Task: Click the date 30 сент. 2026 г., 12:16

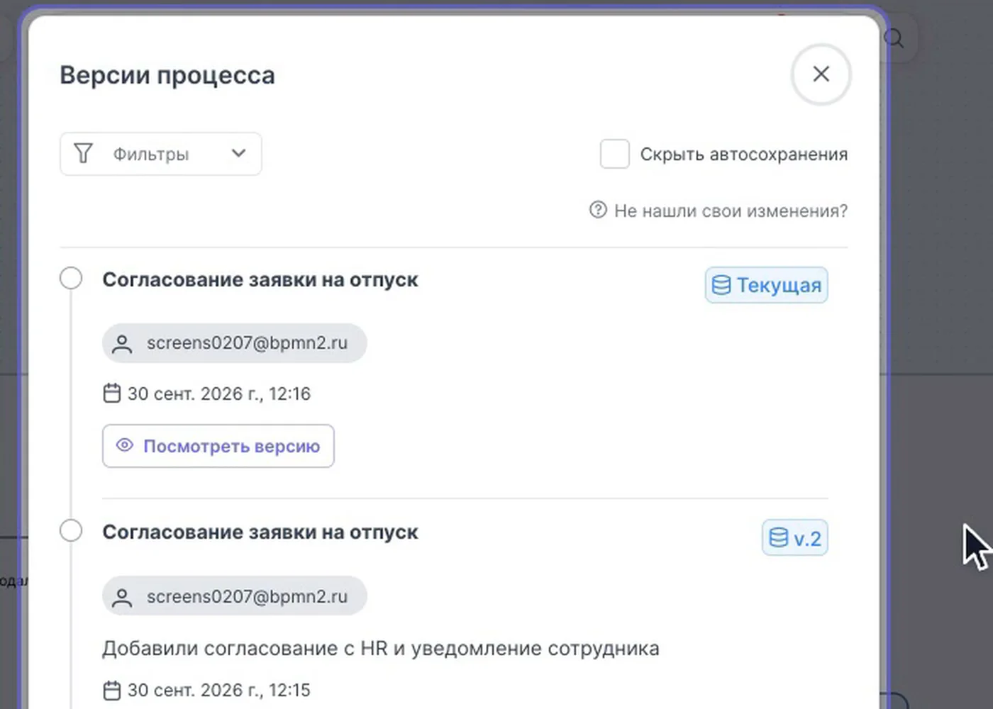Action: tap(219, 393)
